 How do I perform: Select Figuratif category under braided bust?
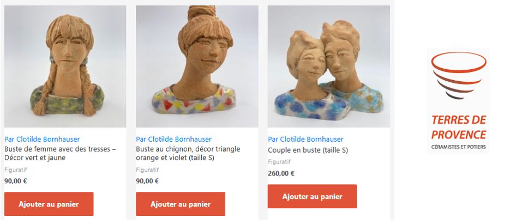[x=15, y=170]
